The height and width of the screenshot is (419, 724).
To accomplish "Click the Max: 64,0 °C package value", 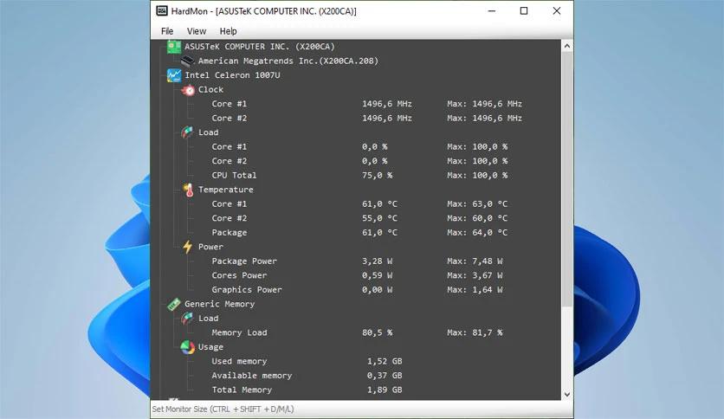I will pyautogui.click(x=477, y=233).
